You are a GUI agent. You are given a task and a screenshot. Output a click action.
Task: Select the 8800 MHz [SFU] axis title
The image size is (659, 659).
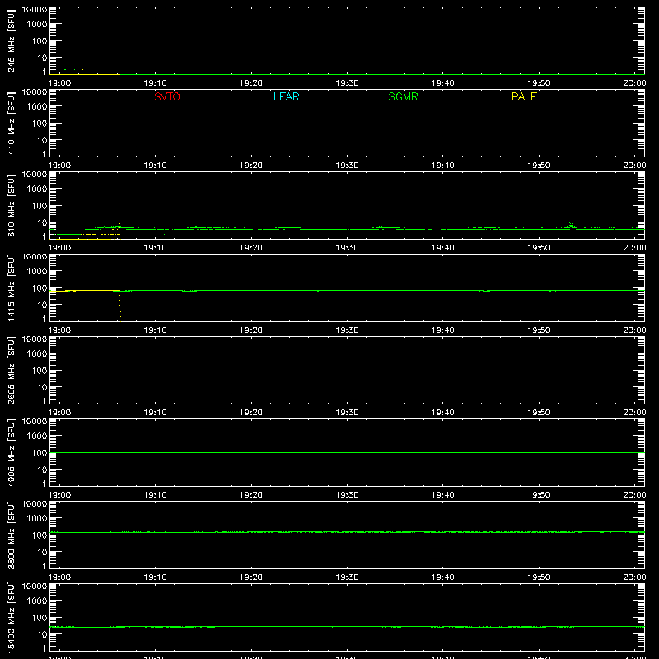click(11, 535)
